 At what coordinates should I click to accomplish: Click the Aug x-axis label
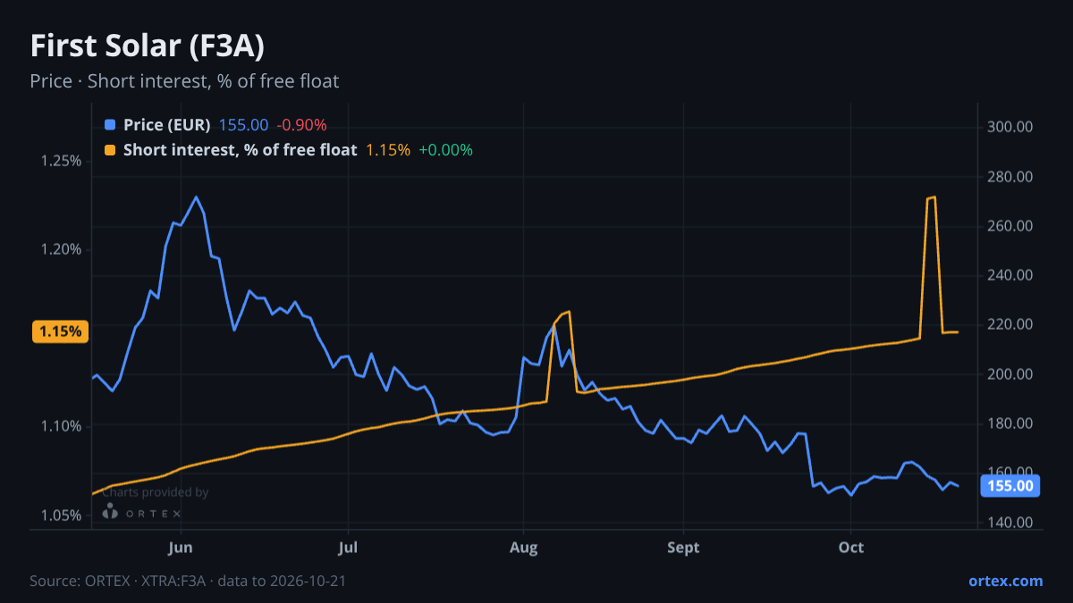[523, 548]
